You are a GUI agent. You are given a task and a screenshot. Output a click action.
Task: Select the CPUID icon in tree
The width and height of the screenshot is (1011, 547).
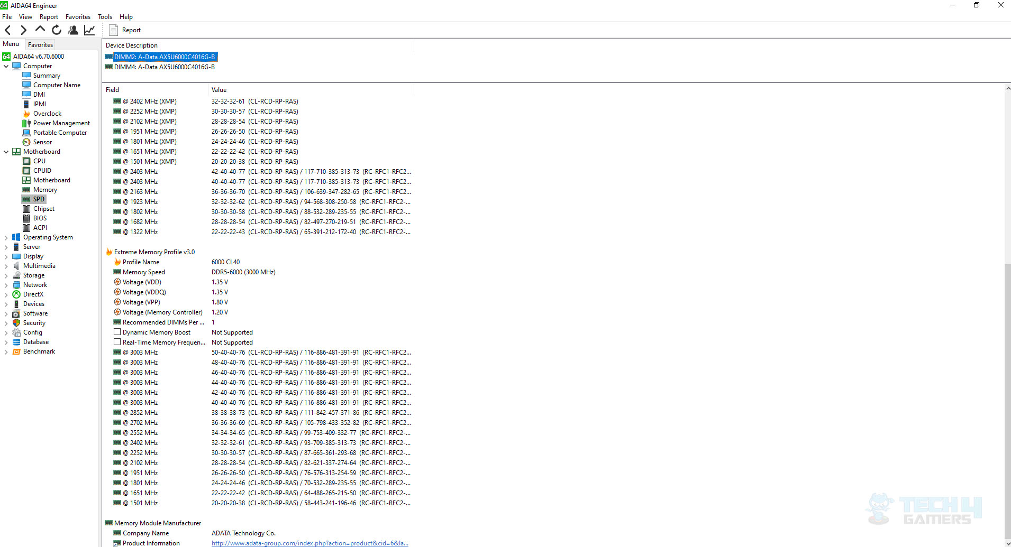pyautogui.click(x=26, y=171)
